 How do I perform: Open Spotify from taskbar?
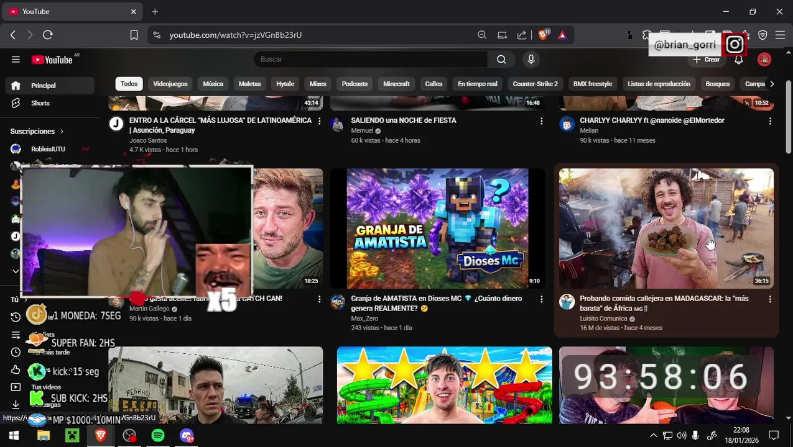point(158,436)
